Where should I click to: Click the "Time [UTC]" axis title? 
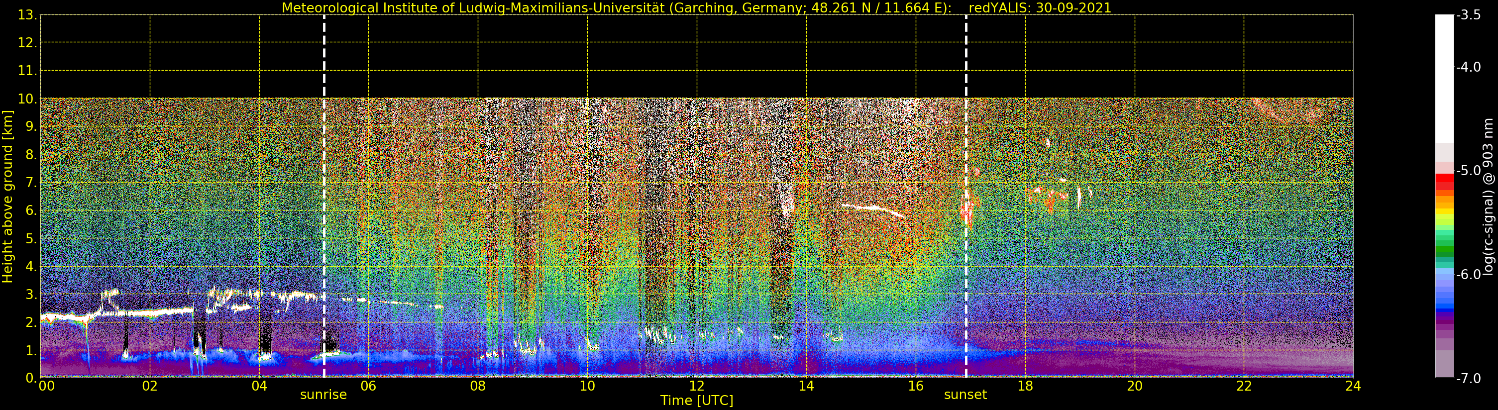point(697,401)
